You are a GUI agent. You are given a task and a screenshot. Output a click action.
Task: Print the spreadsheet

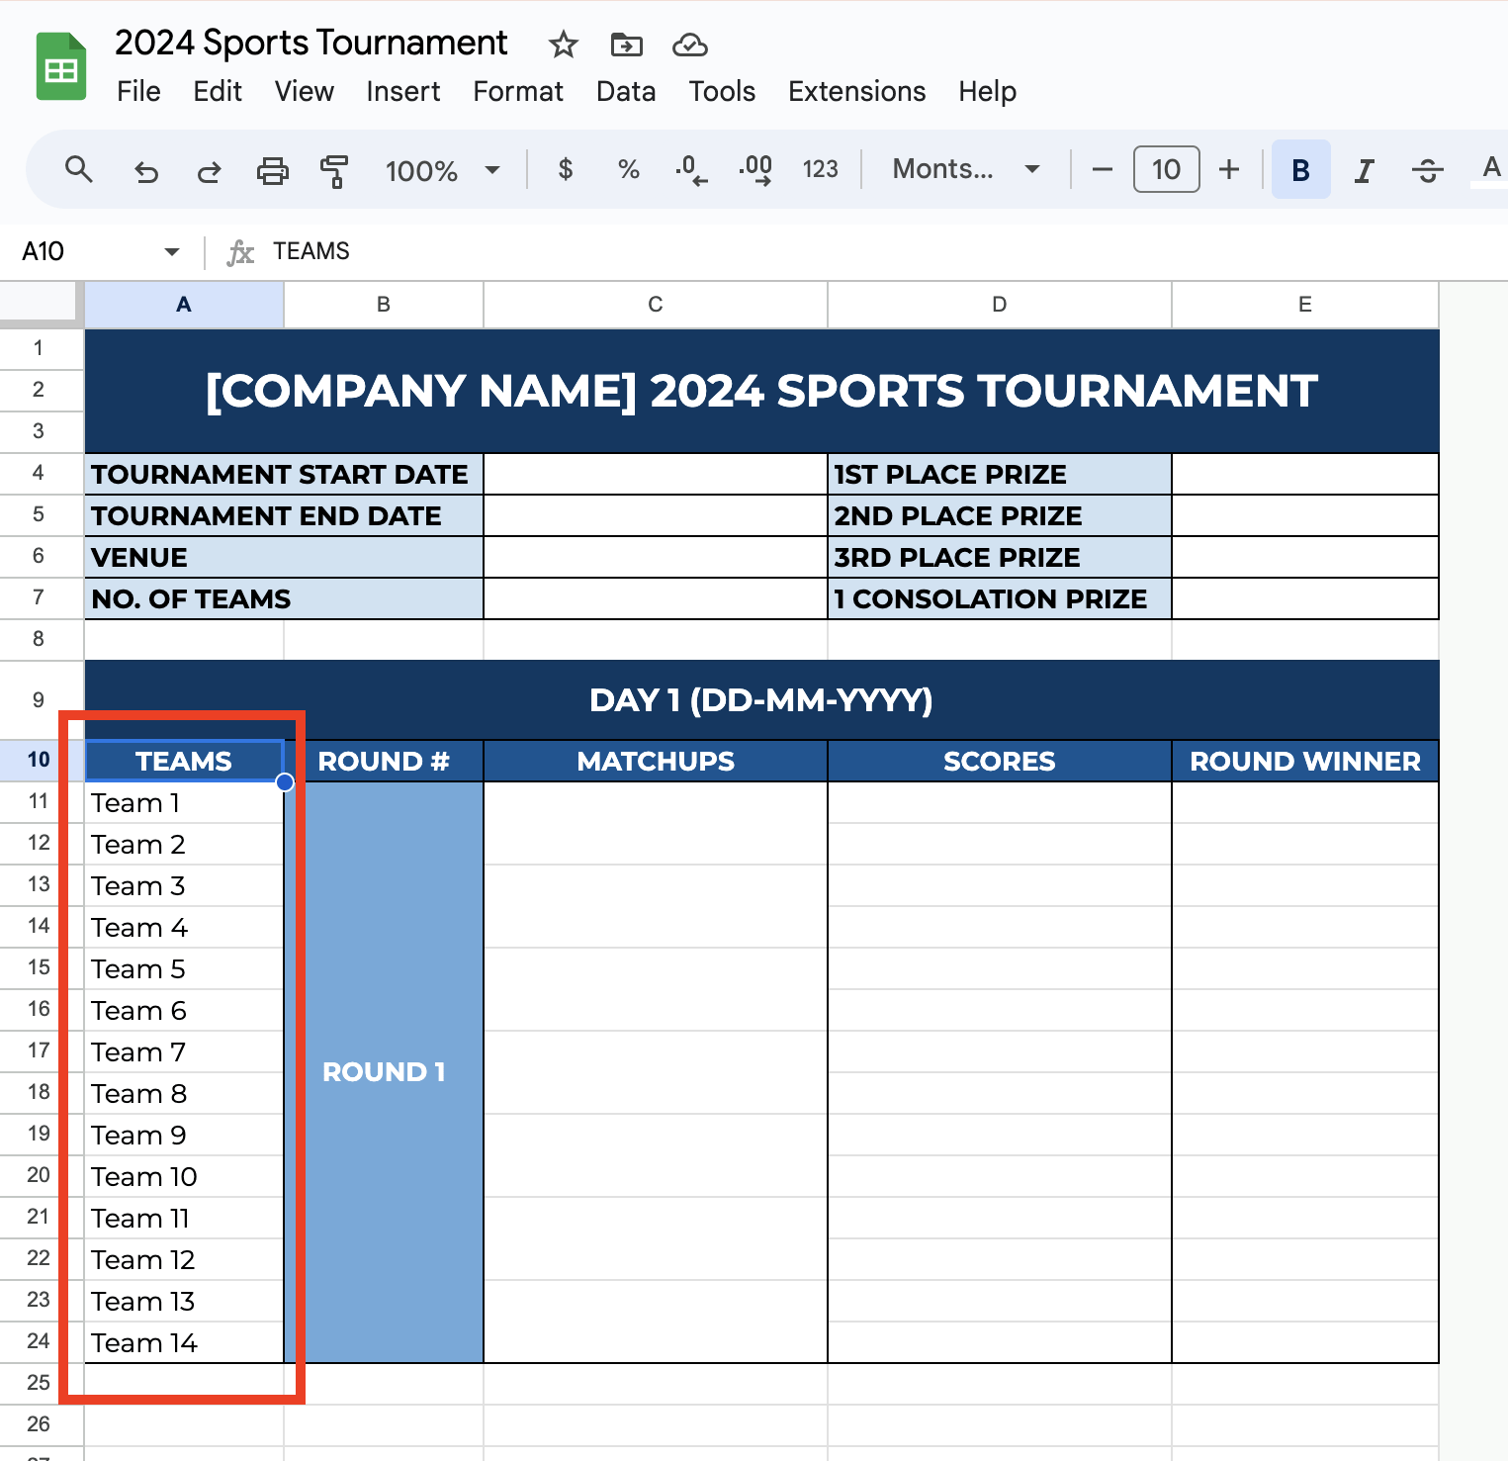point(272,170)
